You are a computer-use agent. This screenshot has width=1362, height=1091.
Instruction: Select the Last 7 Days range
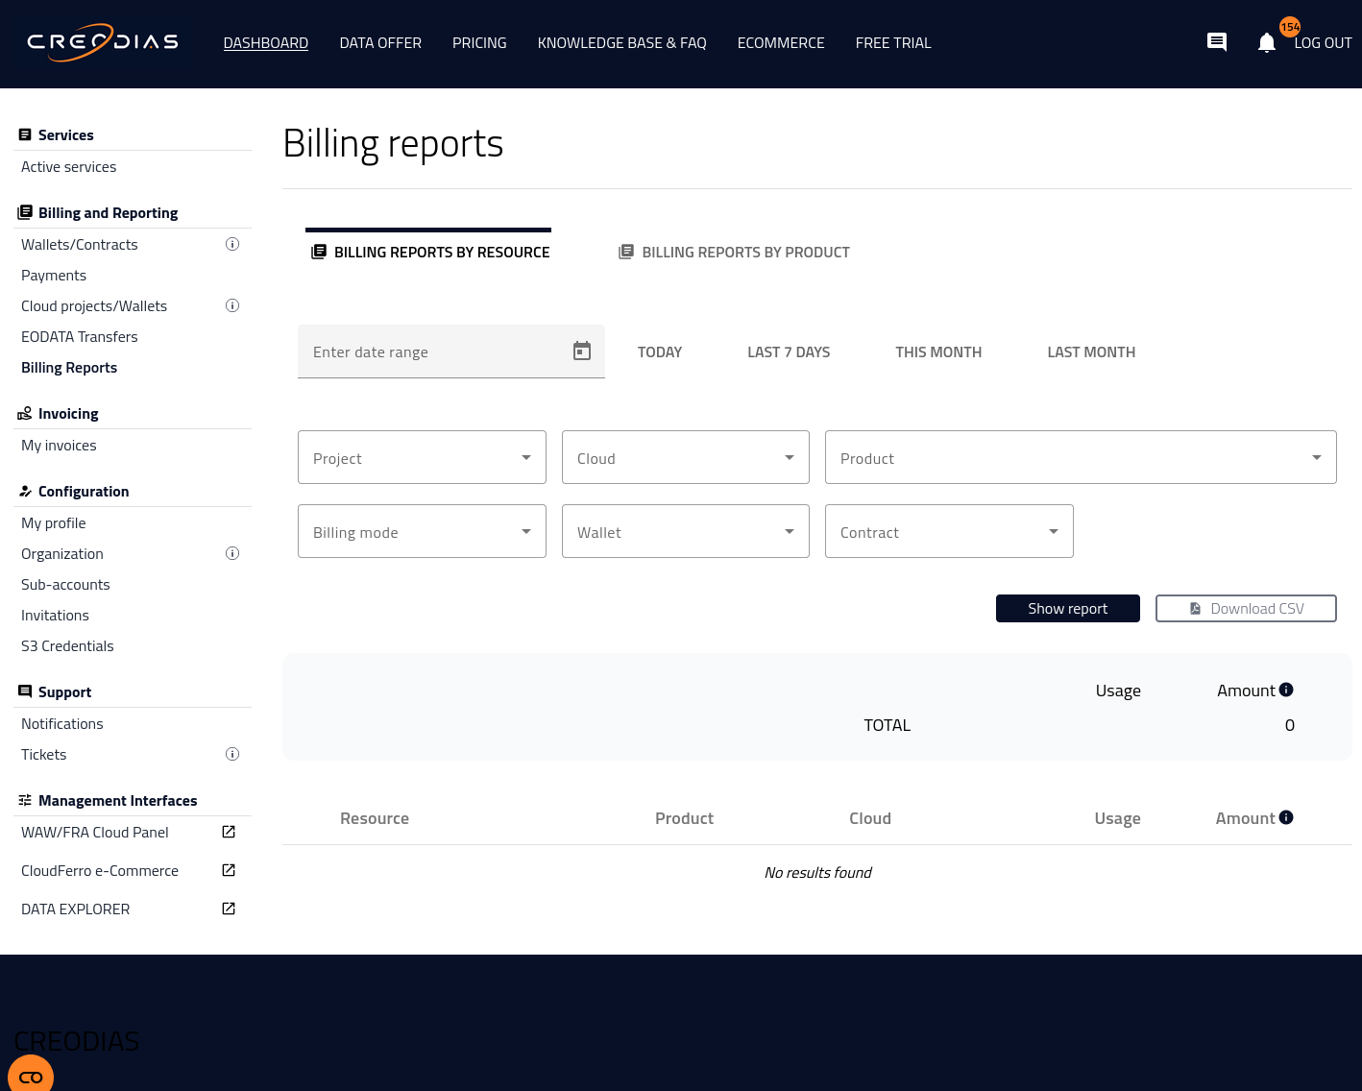pyautogui.click(x=789, y=352)
